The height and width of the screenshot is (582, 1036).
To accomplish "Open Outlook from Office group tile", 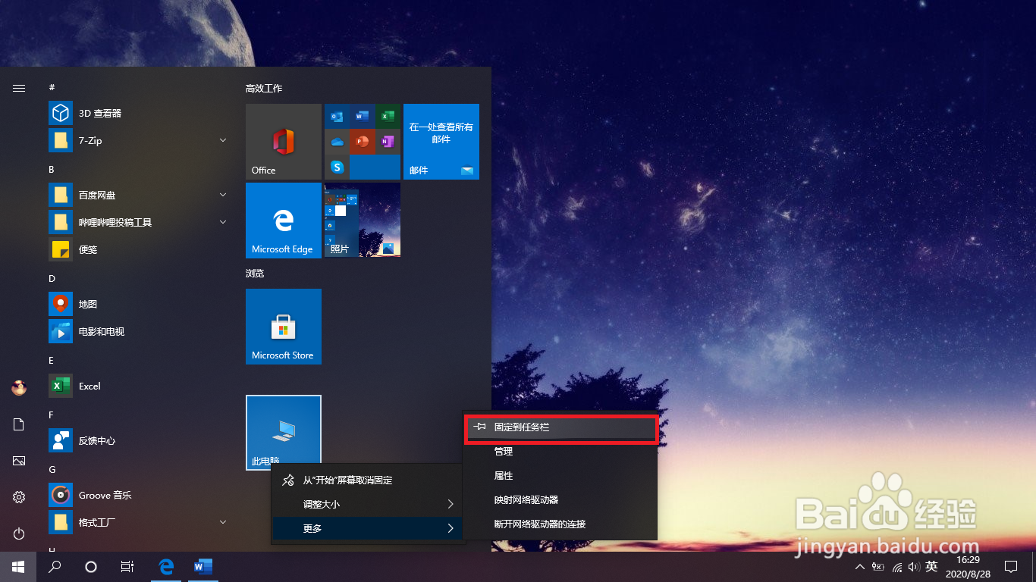I will (337, 116).
